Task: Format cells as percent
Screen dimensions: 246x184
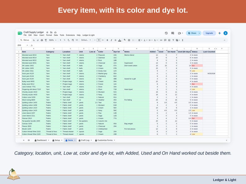Action: 64,40
